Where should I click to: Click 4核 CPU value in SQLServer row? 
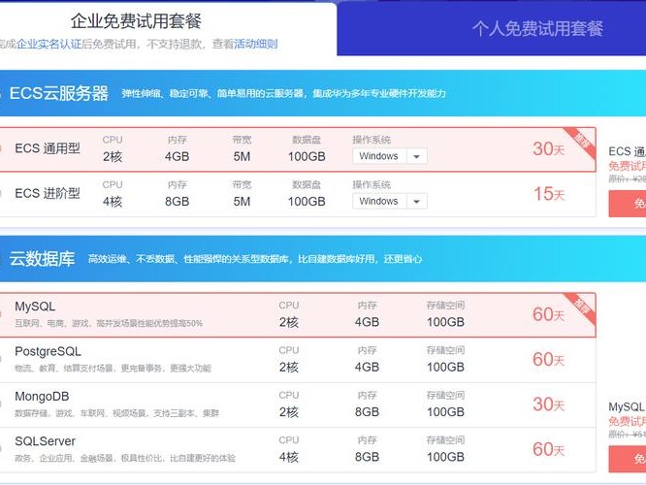pyautogui.click(x=289, y=457)
